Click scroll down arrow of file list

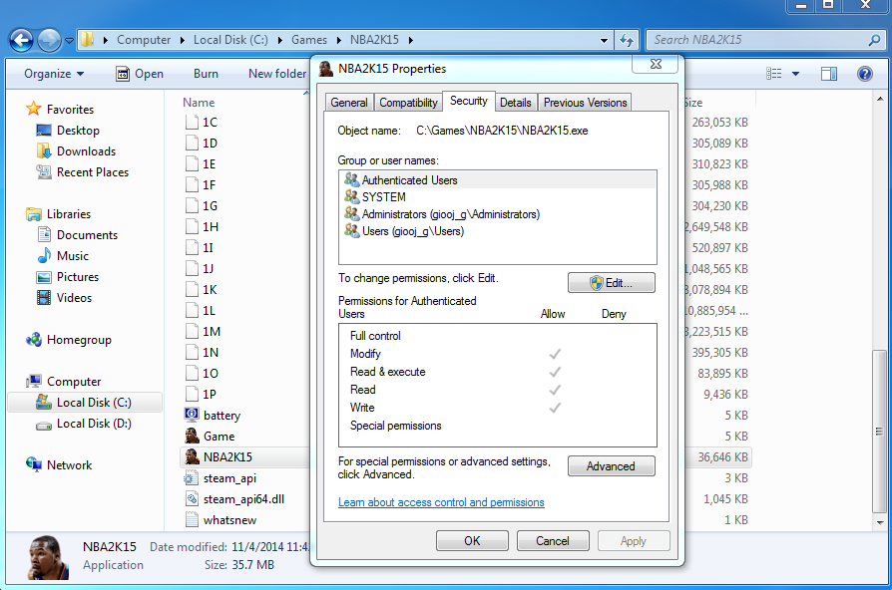(880, 522)
